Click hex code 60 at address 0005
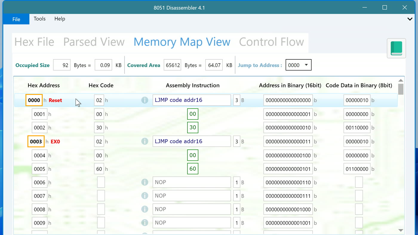418x235 pixels. tap(99, 169)
